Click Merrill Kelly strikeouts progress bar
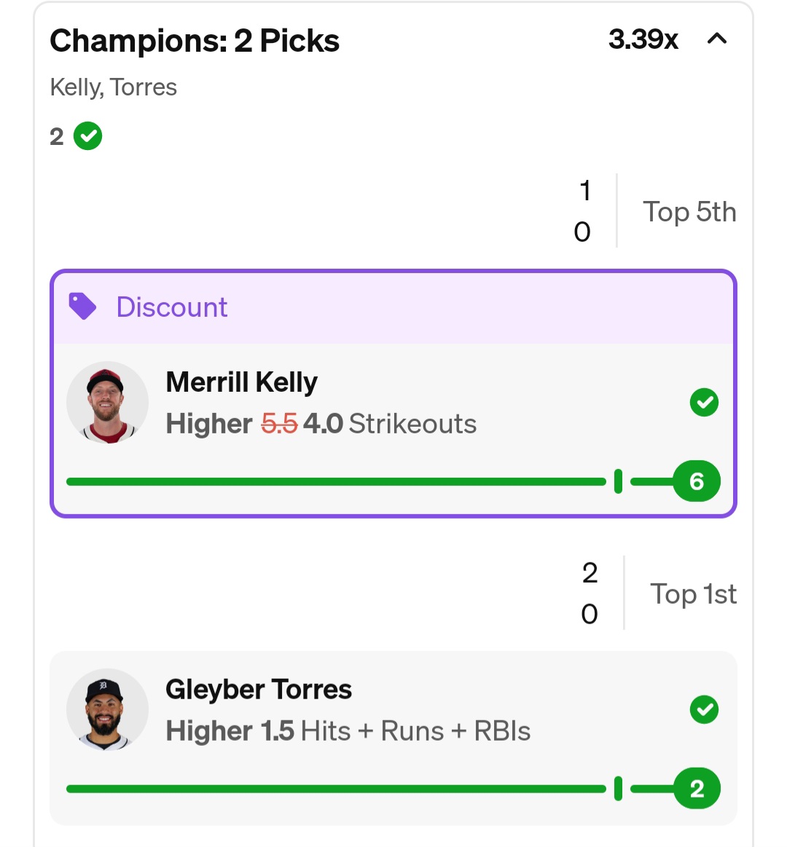 335,481
